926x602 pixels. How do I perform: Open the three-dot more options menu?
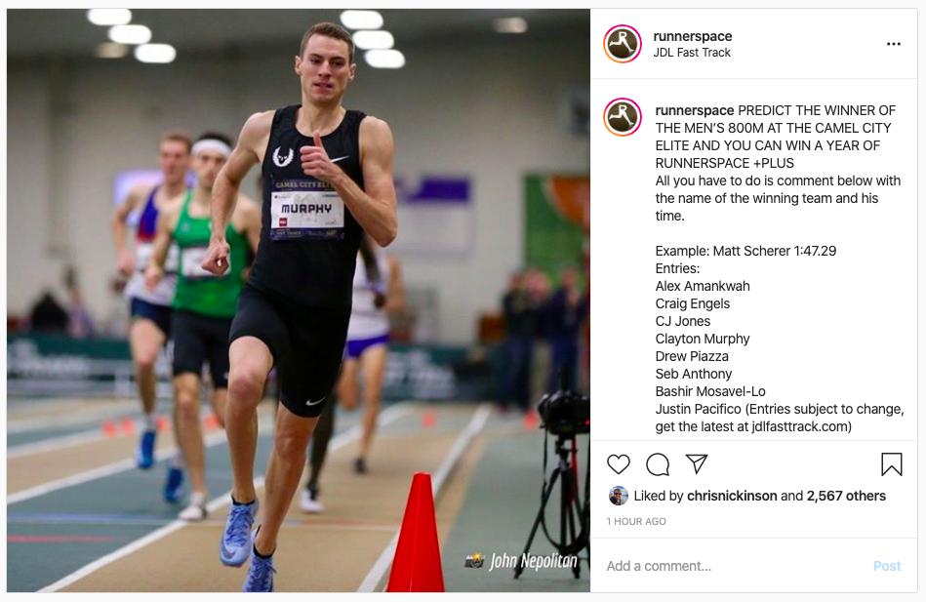(894, 44)
